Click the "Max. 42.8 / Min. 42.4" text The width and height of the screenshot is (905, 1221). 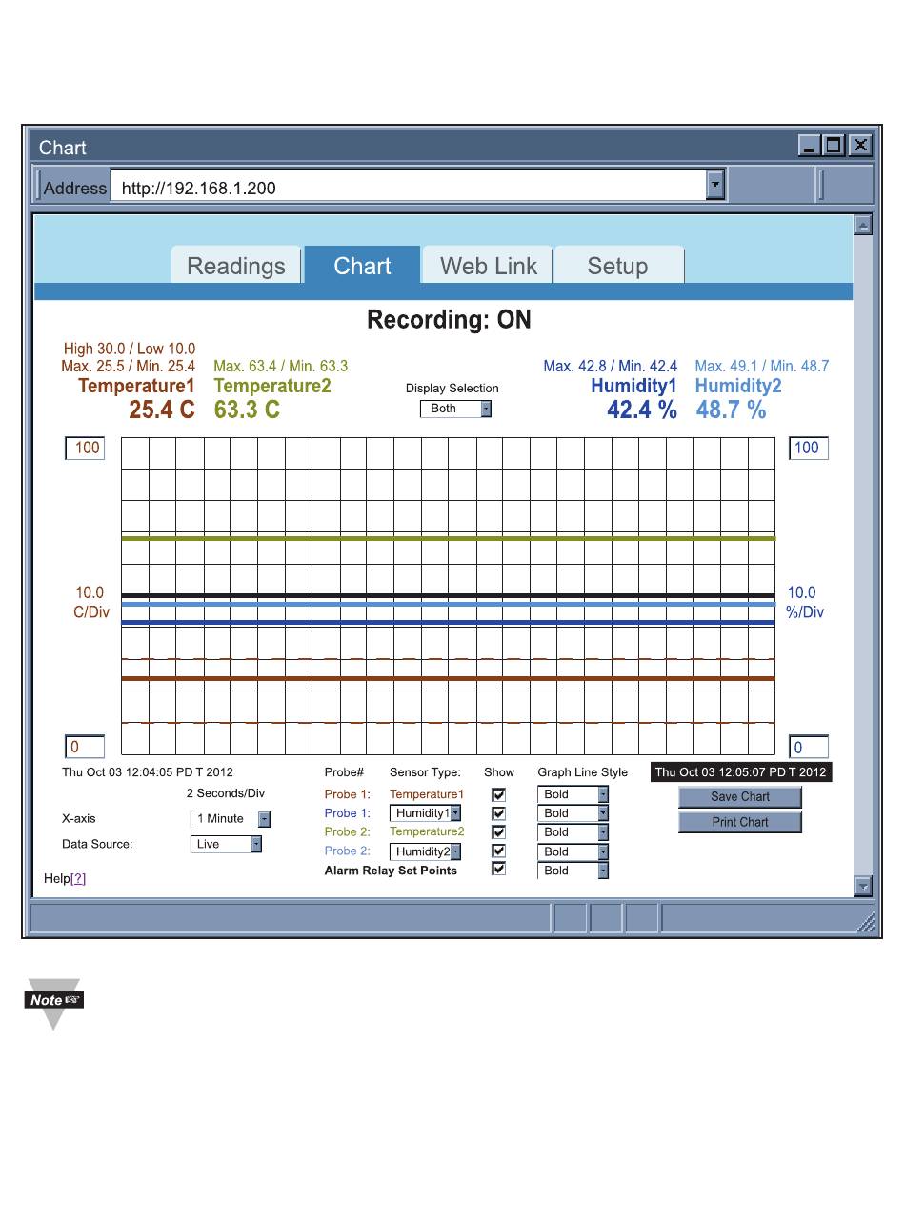611,367
